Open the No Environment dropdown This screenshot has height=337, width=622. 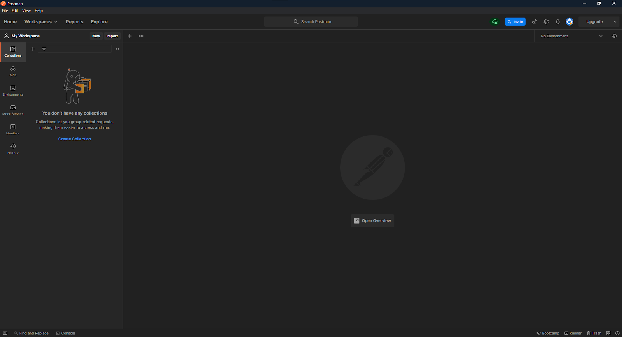tap(571, 36)
